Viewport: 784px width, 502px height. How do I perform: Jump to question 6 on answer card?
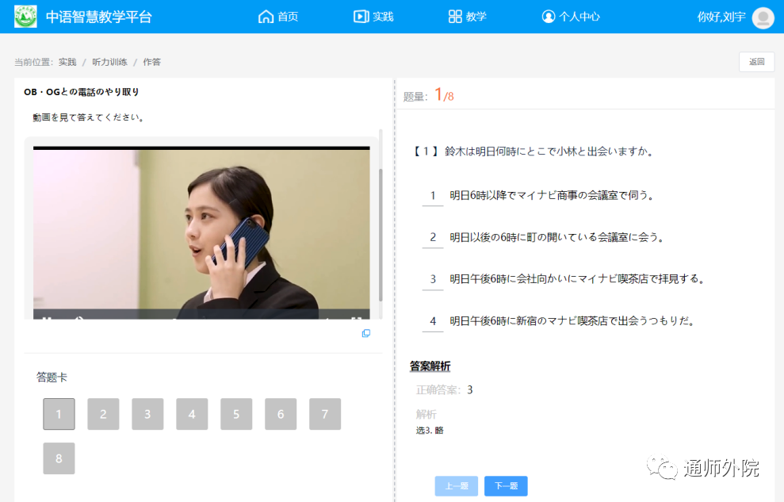pos(281,414)
